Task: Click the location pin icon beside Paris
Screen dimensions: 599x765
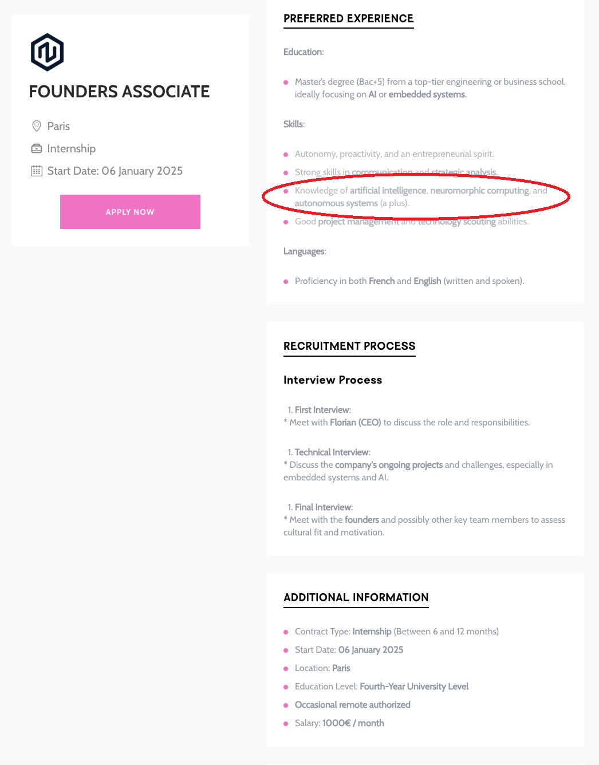Action: pos(37,126)
